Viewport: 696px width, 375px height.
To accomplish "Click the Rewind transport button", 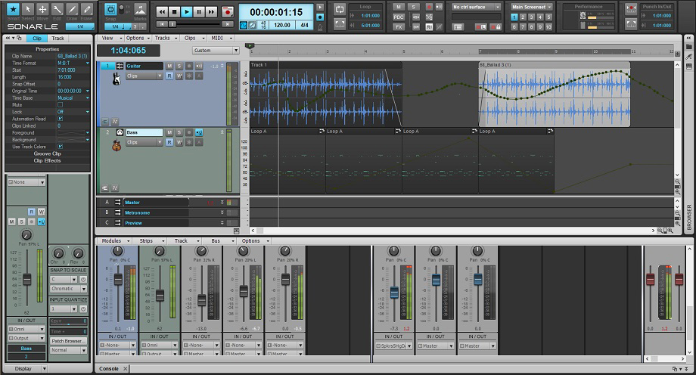I will (x=163, y=12).
